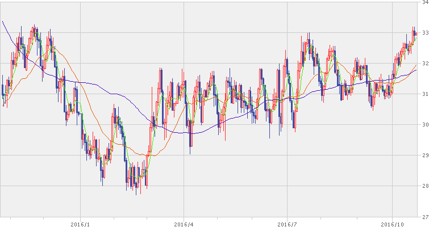Click the last candlestick at the right edge
429x227 pixels.
coord(416,34)
